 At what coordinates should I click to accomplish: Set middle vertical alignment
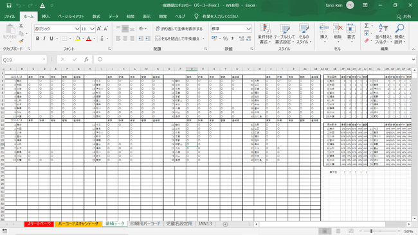(x=125, y=29)
